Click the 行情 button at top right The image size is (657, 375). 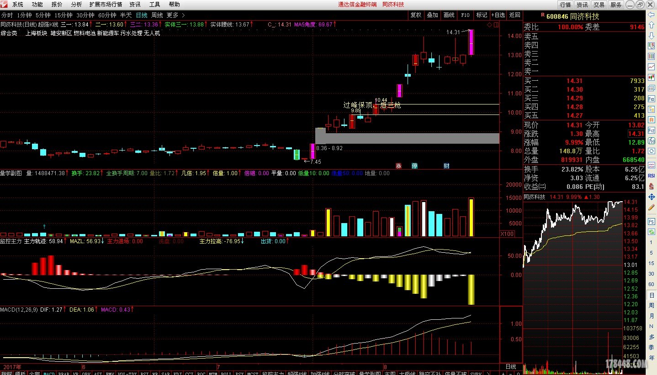(x=566, y=5)
